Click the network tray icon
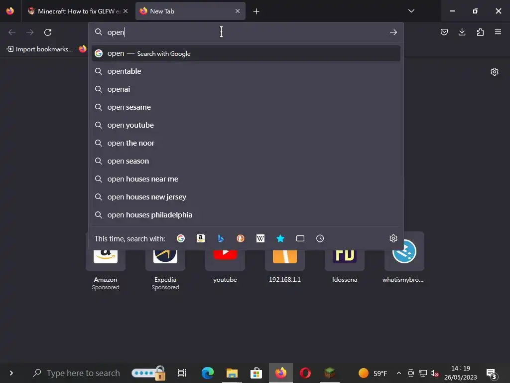 tap(423, 373)
